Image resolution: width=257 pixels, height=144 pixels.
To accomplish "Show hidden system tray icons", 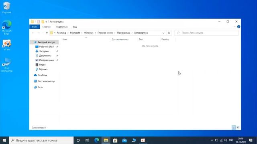I will (x=212, y=140).
